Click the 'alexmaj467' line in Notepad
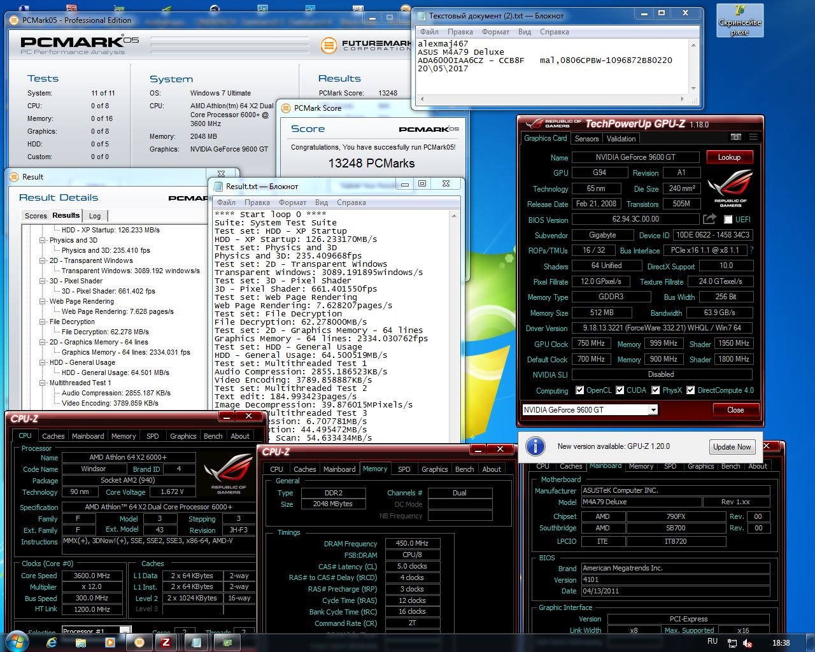 [443, 44]
